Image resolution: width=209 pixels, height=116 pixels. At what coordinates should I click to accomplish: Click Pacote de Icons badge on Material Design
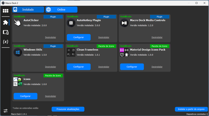[x=160, y=46]
